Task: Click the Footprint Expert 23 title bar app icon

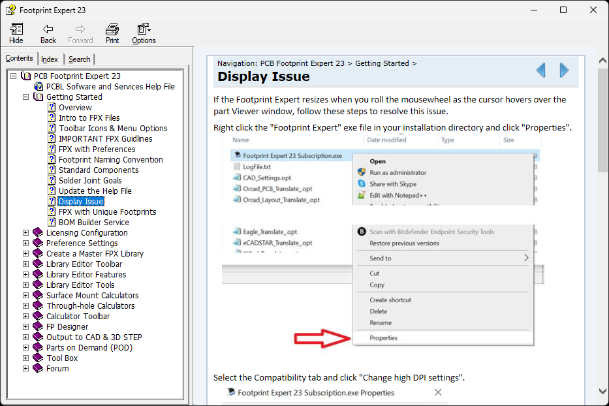Action: [11, 10]
